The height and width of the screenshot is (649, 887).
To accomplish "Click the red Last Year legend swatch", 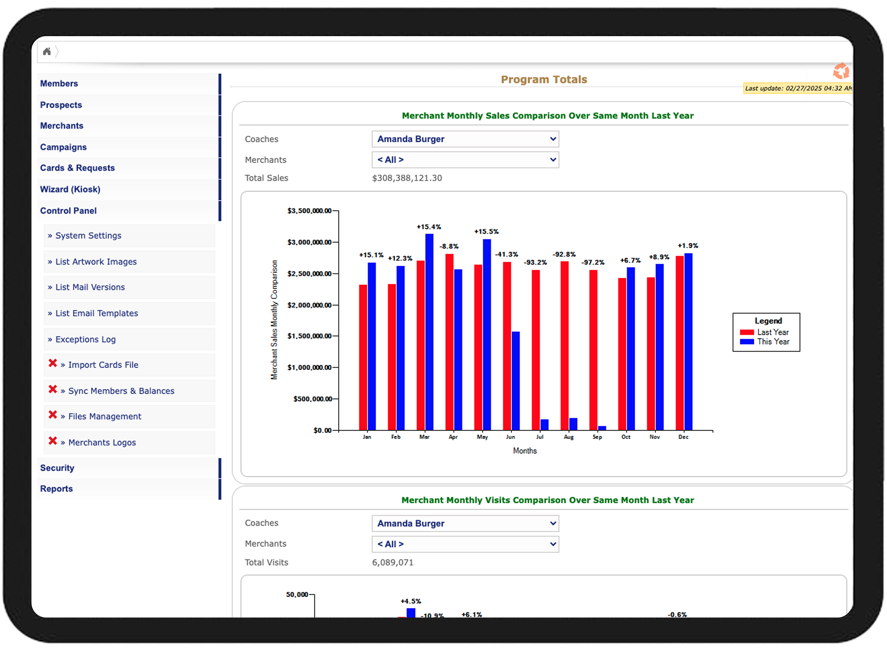I will pos(746,332).
